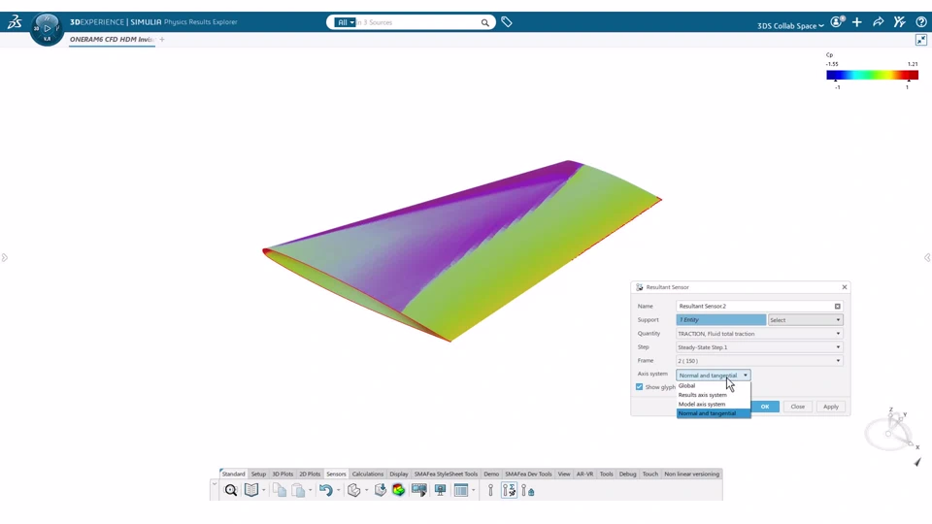This screenshot has height=524, width=932.
Task: Click the 3DS logo icon
Action: coord(15,22)
